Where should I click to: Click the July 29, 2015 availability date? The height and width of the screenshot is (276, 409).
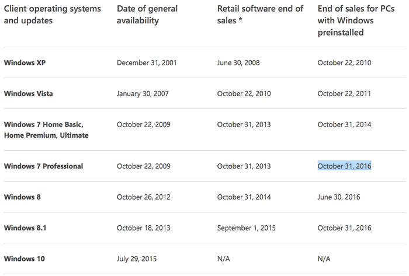[x=137, y=258]
